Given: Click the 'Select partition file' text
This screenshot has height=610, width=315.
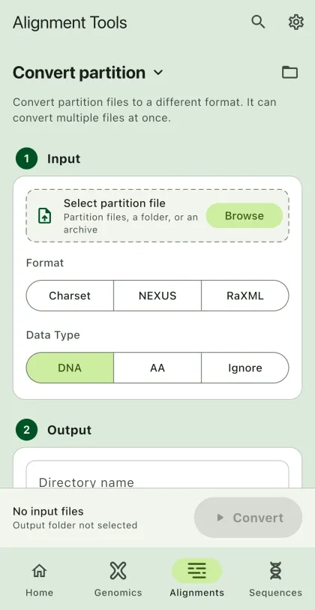Looking at the screenshot, I should (114, 203).
